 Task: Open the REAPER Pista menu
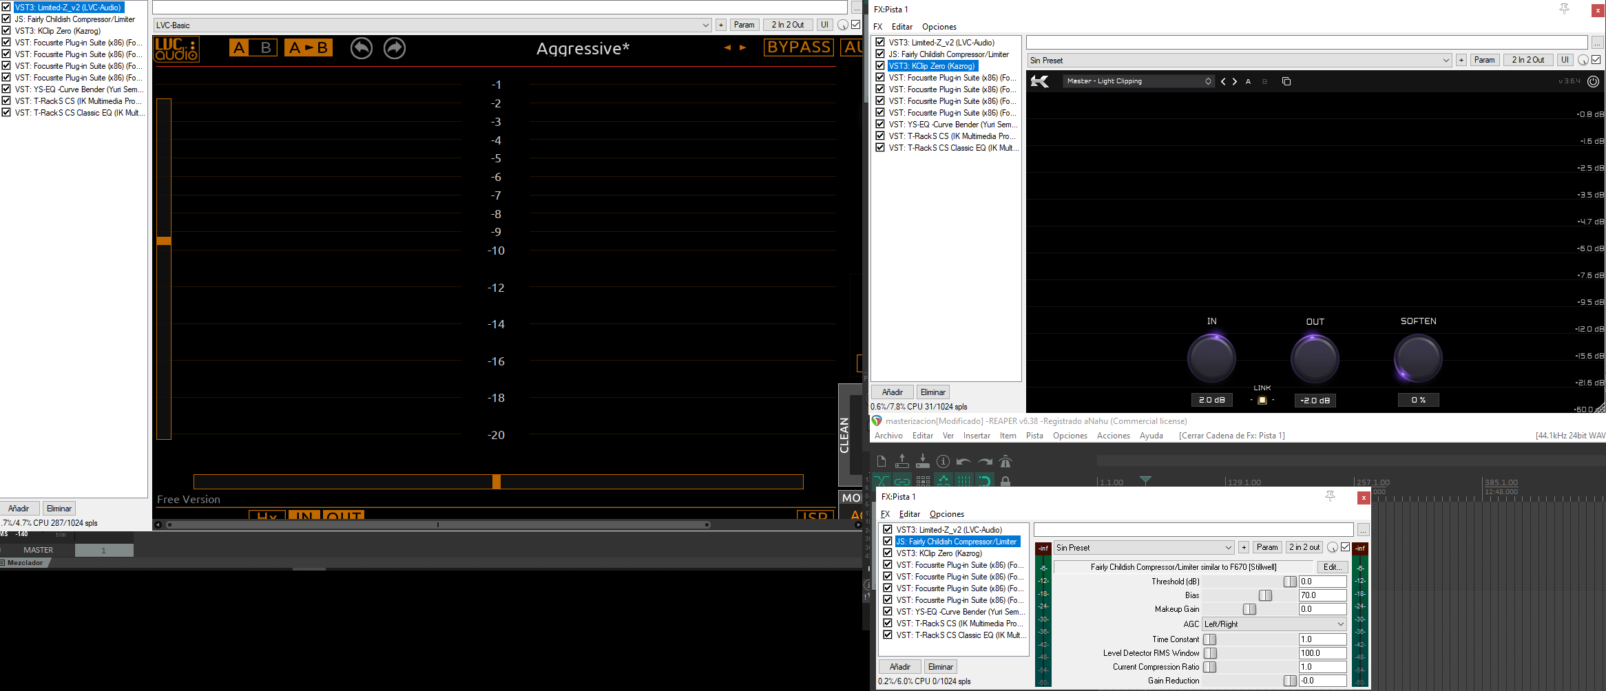[x=1034, y=436]
